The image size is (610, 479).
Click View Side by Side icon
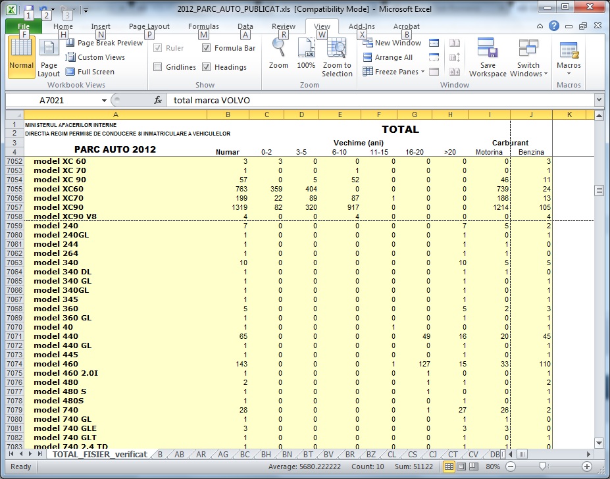click(x=455, y=43)
